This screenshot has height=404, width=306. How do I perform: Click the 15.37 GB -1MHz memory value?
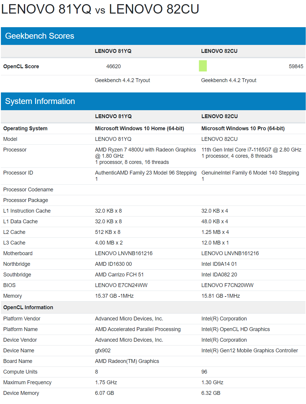pyautogui.click(x=114, y=296)
